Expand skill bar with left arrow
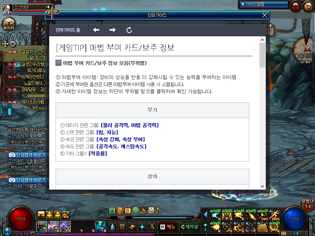This screenshot has height=236, width=315. (x=205, y=214)
